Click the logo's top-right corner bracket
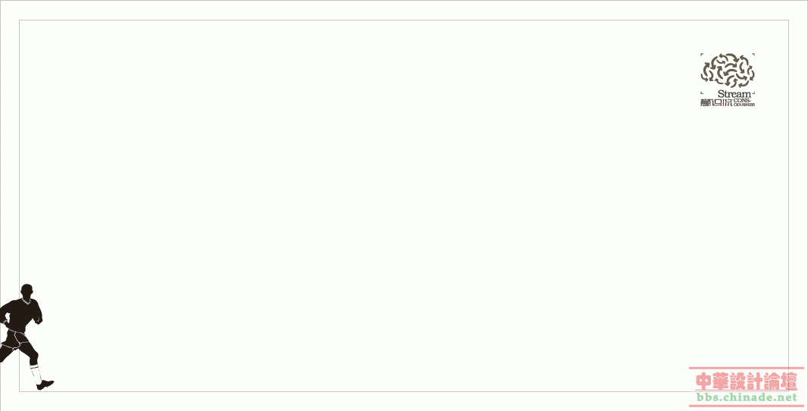808x411 pixels. [x=753, y=54]
